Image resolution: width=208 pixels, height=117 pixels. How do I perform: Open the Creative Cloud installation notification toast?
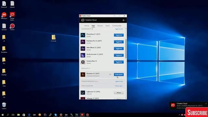click(188, 106)
